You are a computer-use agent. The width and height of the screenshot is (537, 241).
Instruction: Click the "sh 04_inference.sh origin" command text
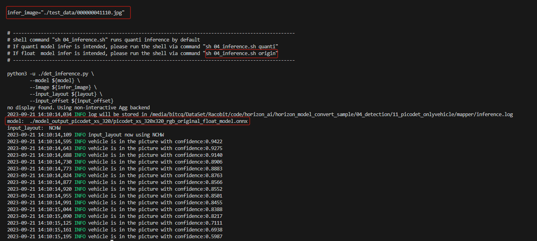pos(241,53)
